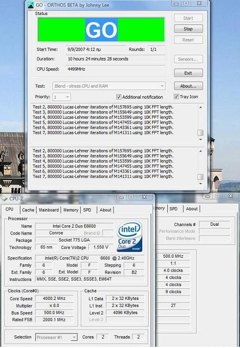Click the 9 clocks timing value
Screen dimensions: 240x348
coord(173,291)
